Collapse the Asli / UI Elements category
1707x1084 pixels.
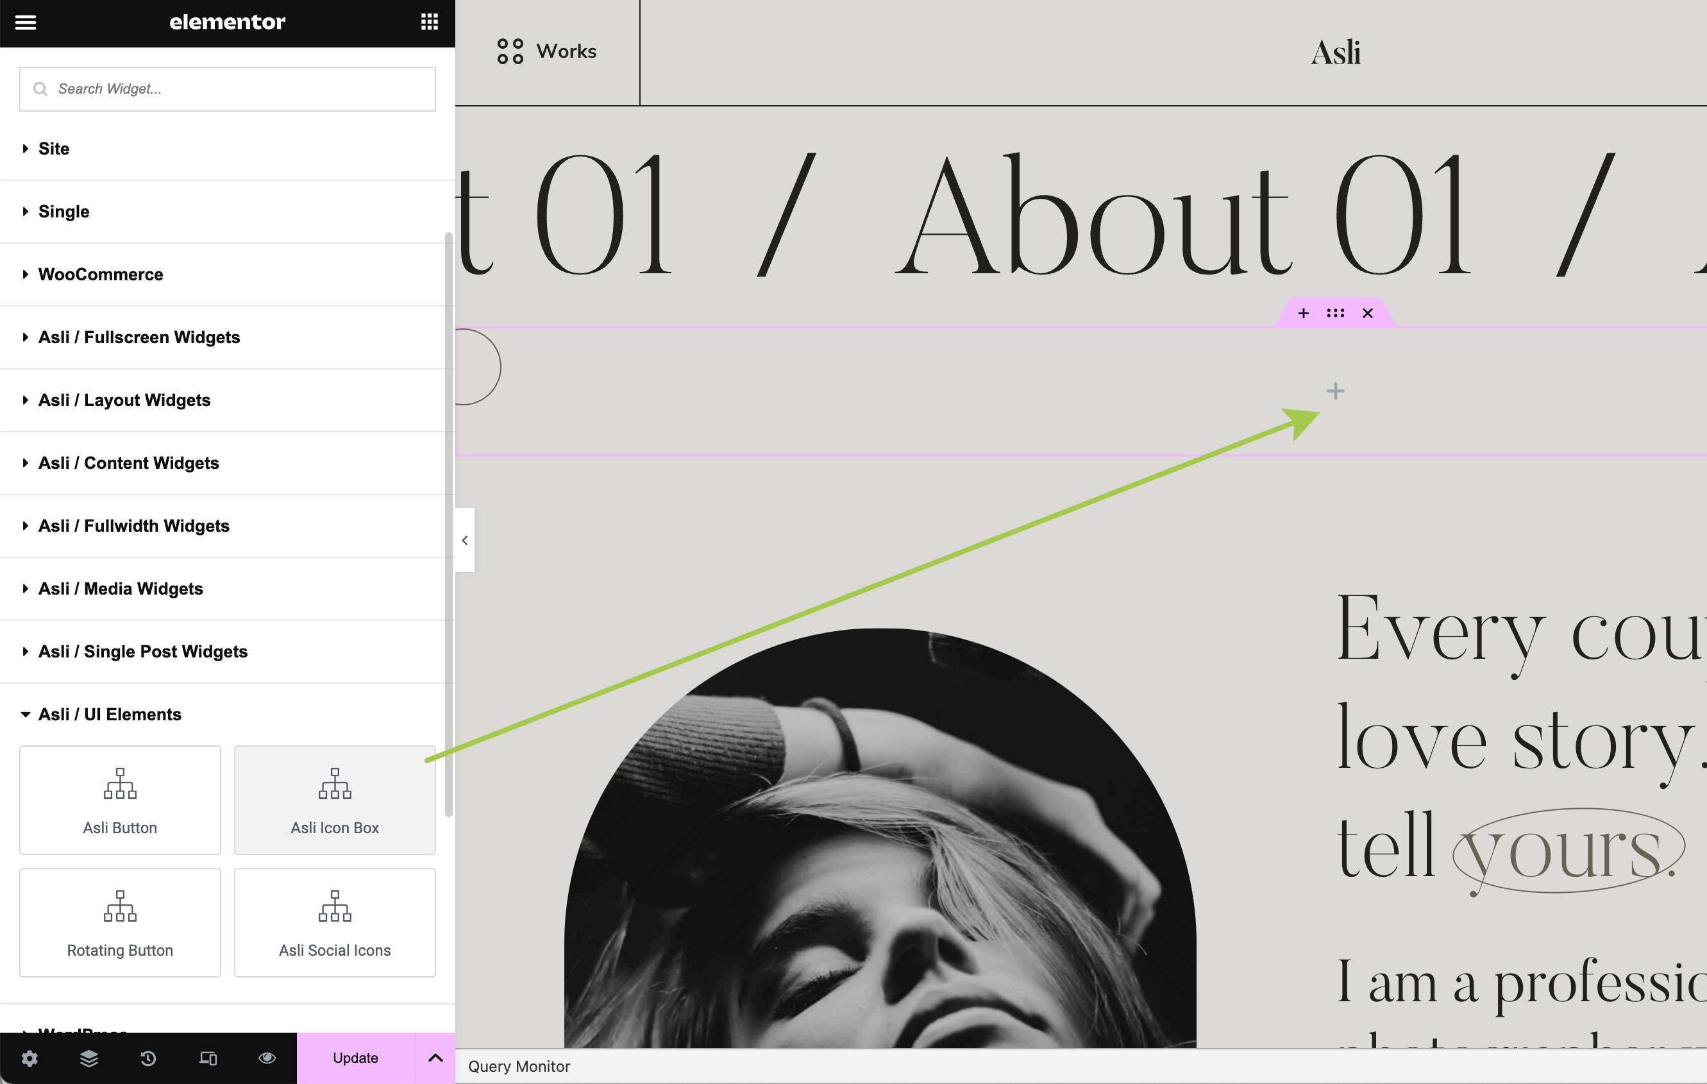(x=109, y=714)
